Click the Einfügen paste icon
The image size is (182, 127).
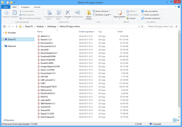[15, 13]
